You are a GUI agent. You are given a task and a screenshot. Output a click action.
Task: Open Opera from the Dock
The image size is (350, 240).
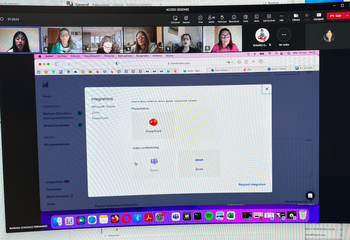[x=126, y=219]
